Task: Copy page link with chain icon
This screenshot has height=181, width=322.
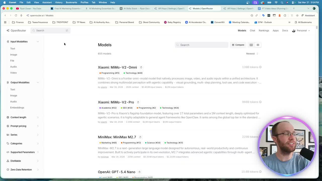Action: [x=257, y=15]
